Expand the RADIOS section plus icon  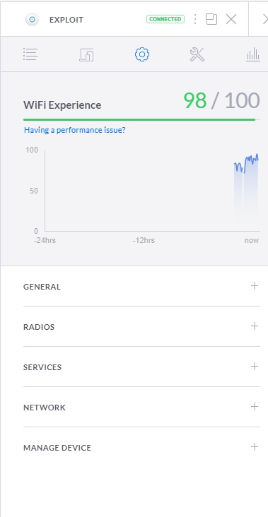coord(254,326)
